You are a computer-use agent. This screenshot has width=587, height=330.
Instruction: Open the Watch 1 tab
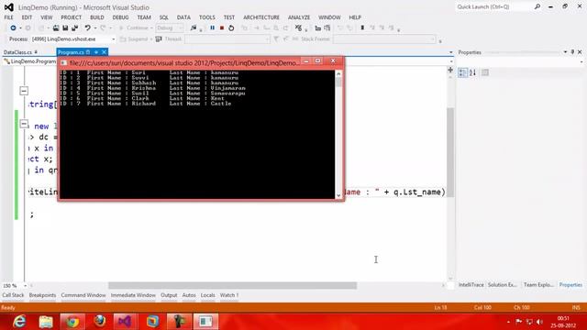pos(229,295)
